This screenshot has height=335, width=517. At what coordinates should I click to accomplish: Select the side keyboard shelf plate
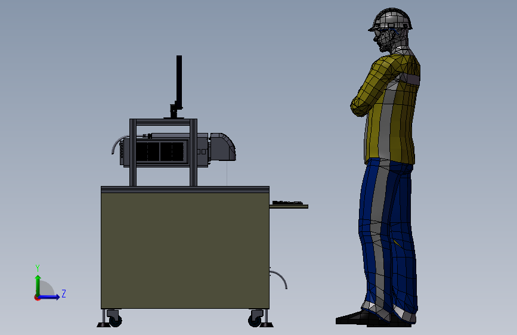pyautogui.click(x=289, y=206)
